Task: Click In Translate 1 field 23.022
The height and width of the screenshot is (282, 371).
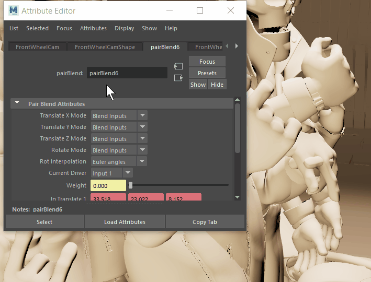Action: point(146,197)
